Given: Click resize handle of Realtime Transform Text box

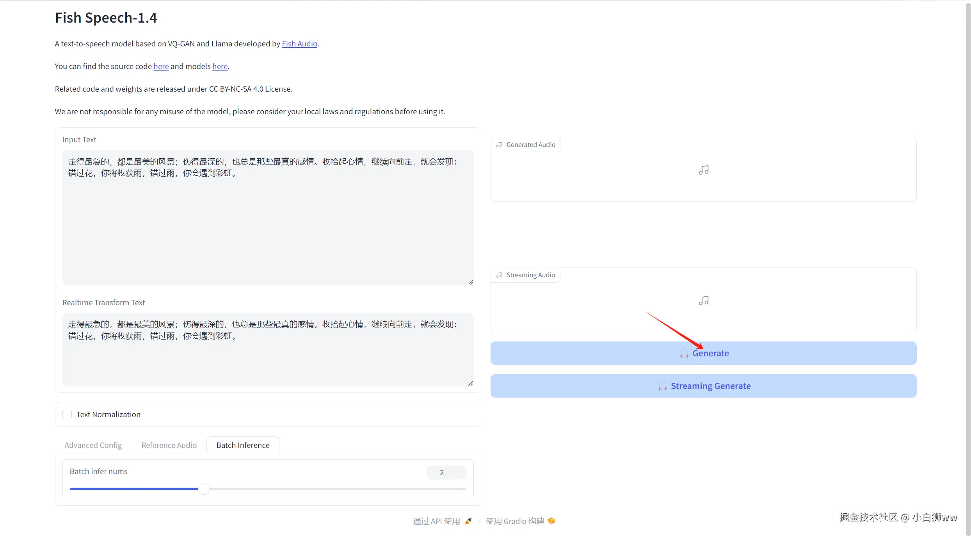Looking at the screenshot, I should click(471, 384).
